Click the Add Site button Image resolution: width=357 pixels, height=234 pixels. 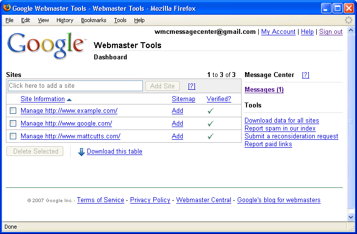pos(163,86)
